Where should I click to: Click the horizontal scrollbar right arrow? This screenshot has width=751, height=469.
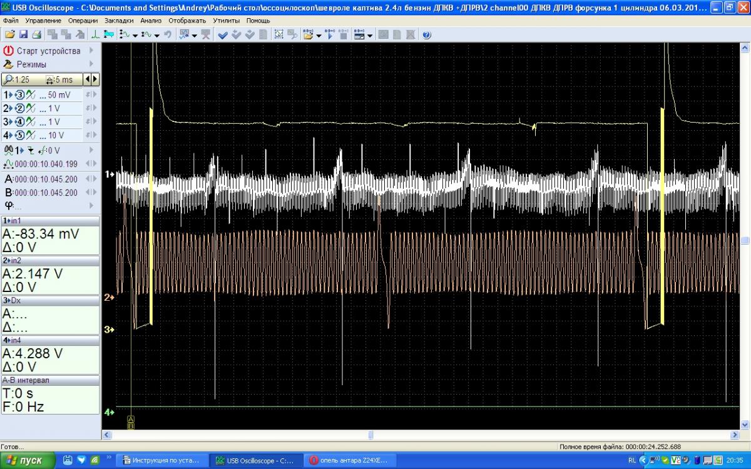(735, 435)
